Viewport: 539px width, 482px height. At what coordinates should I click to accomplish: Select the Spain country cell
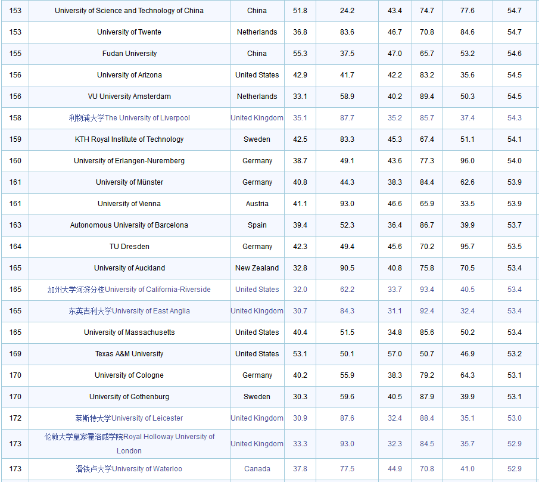click(x=257, y=225)
